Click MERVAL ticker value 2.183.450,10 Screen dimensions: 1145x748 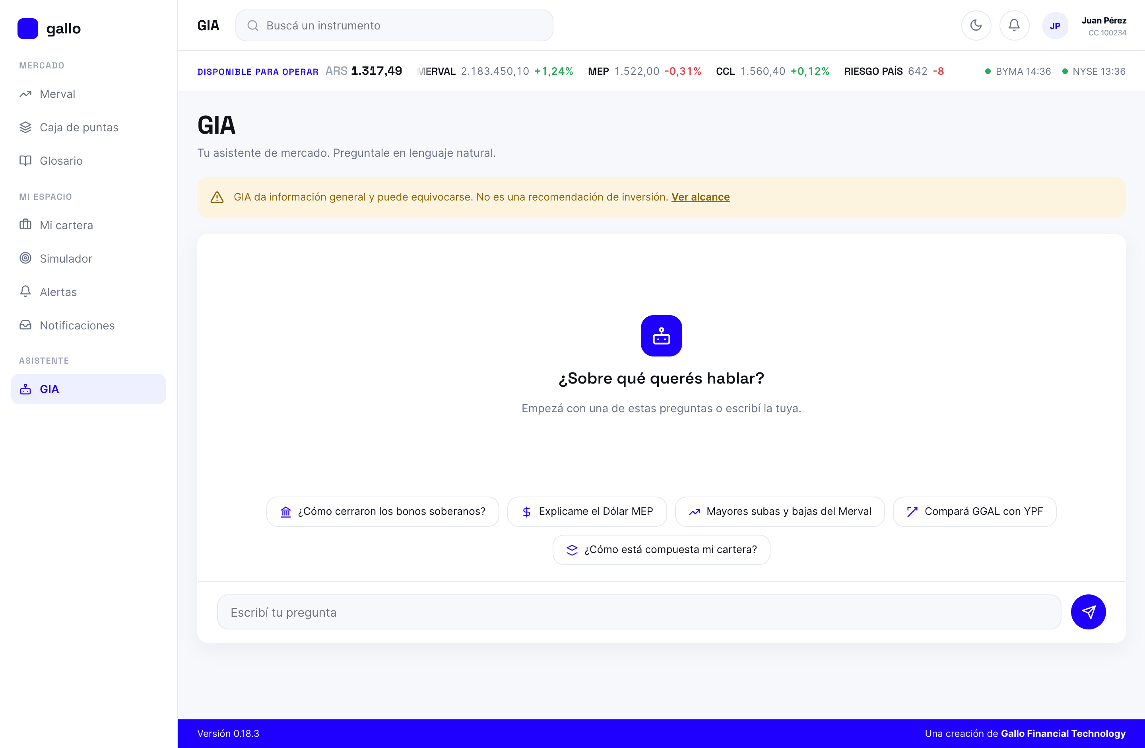[495, 71]
